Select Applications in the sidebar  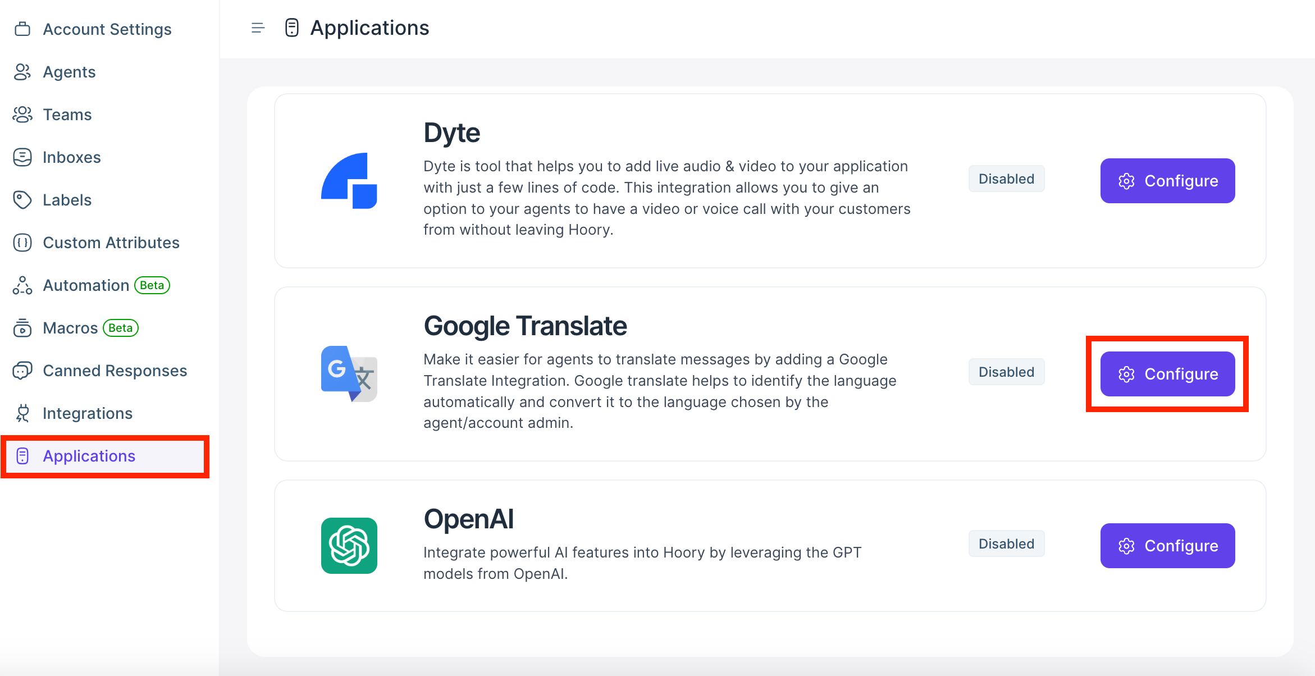105,456
